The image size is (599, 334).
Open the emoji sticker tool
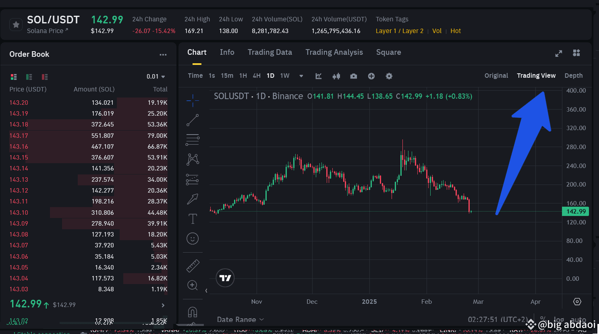(x=193, y=239)
